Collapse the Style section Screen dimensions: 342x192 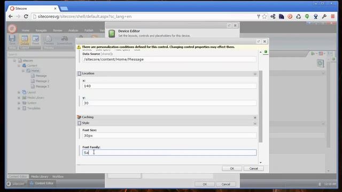[255, 123]
